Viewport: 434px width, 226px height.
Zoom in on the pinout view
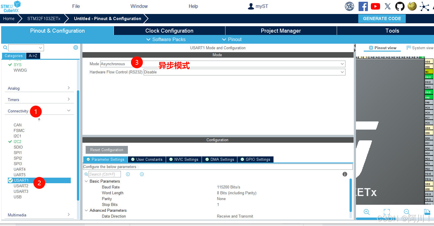tap(367, 212)
